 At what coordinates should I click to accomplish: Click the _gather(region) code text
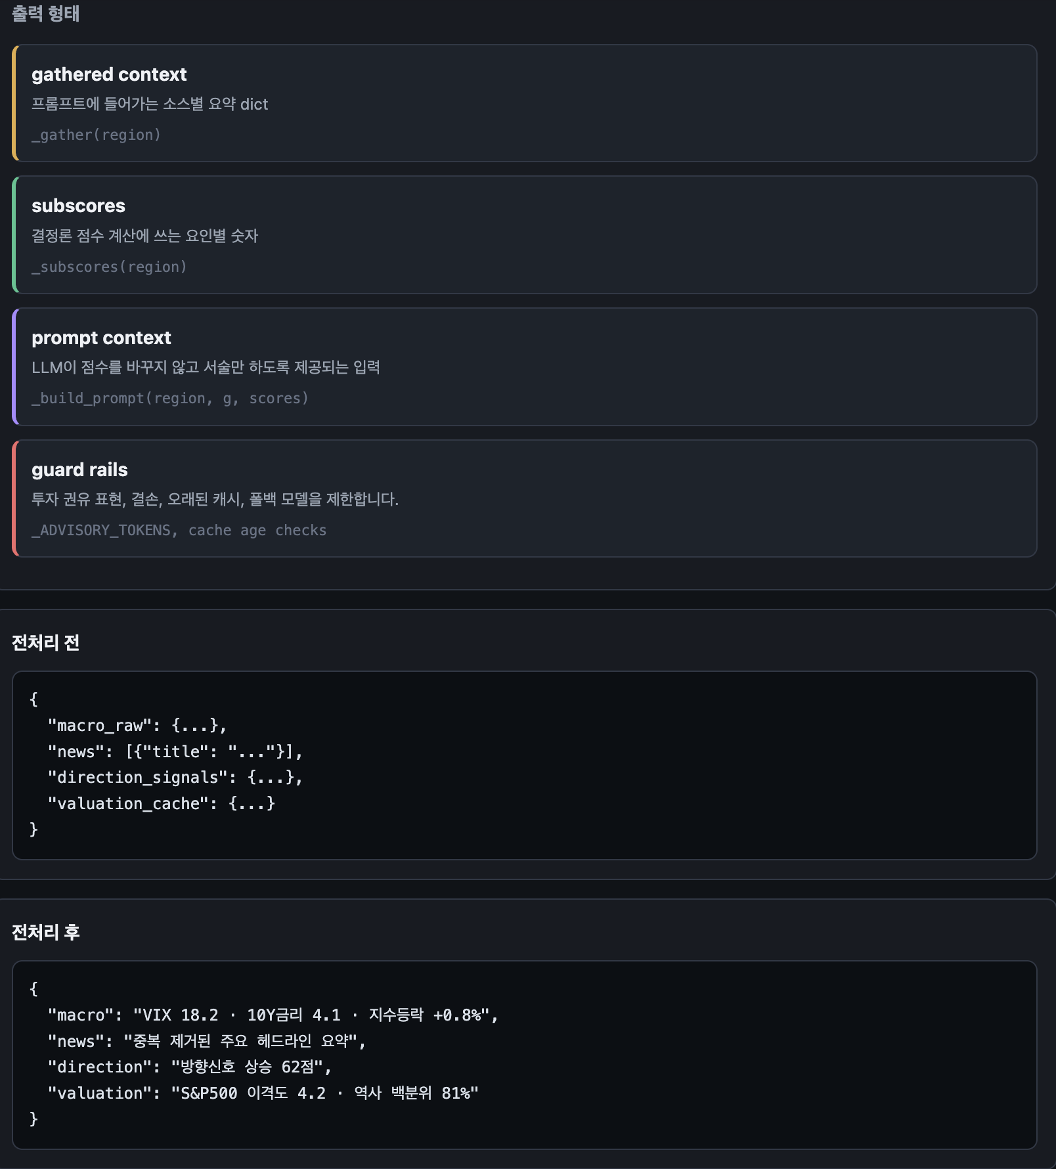(97, 135)
